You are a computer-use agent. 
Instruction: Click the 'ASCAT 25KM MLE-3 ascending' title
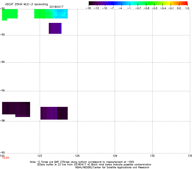[x=26, y=4]
